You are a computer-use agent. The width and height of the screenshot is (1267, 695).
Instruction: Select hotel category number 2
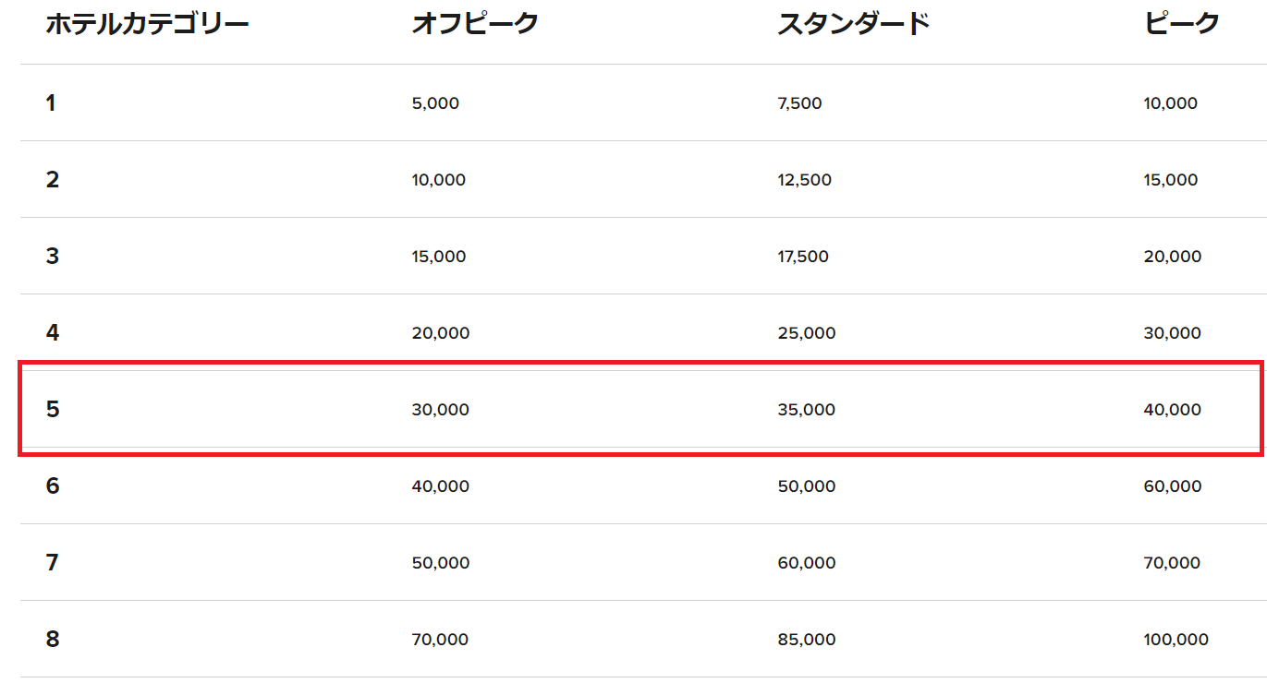[x=53, y=180]
